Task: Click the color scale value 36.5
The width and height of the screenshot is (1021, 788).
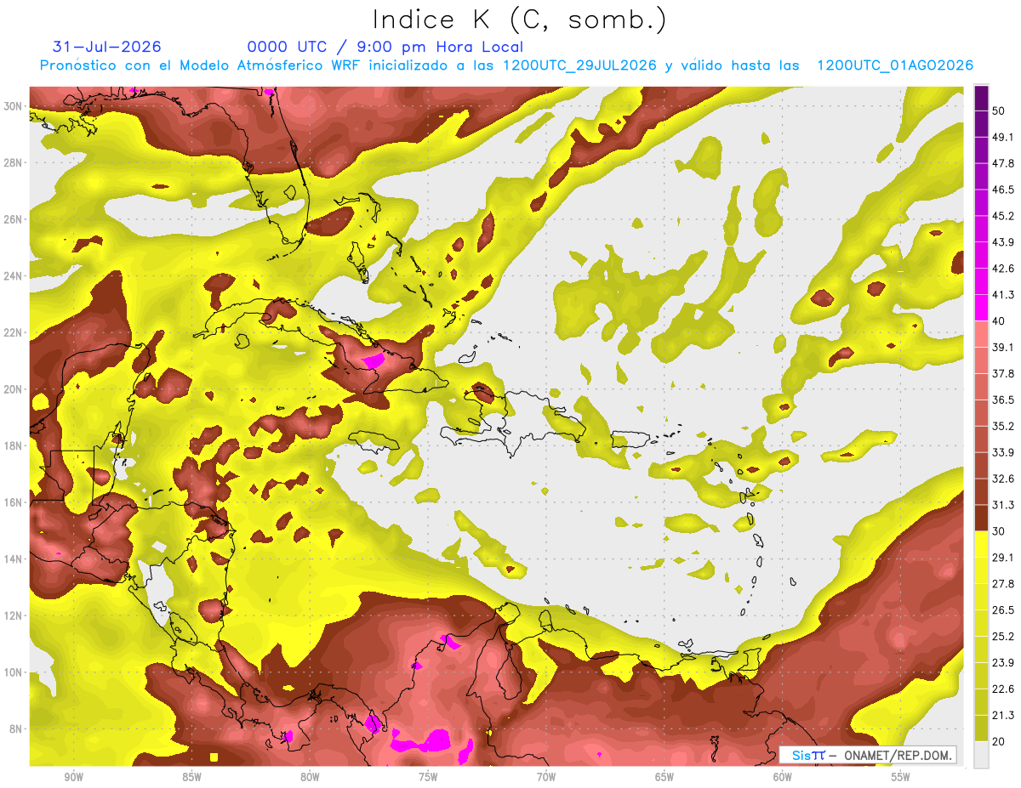Action: pyautogui.click(x=1003, y=400)
